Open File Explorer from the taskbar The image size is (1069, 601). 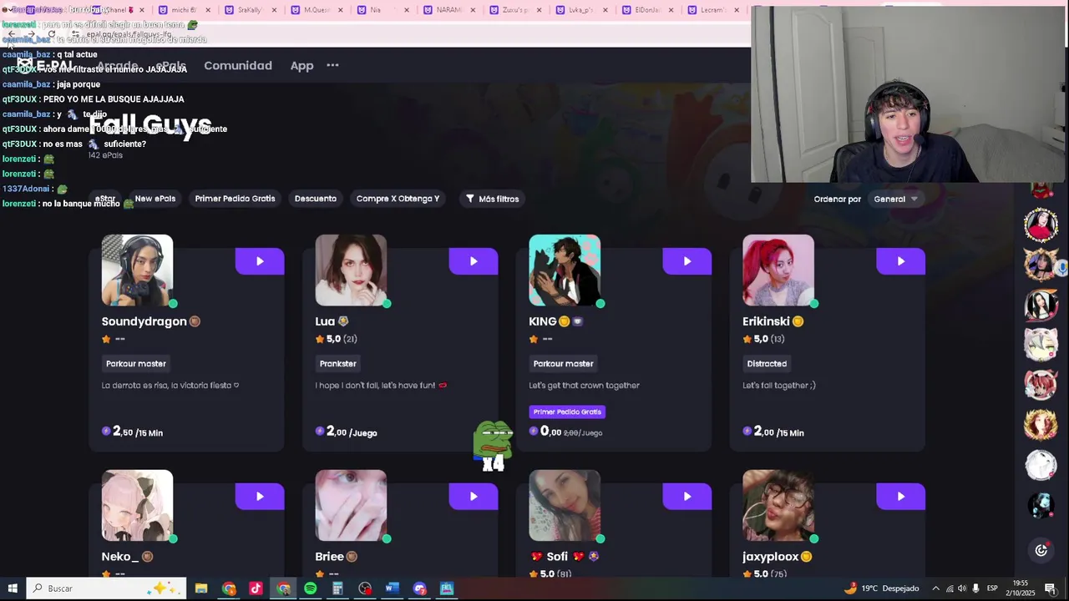pos(201,588)
